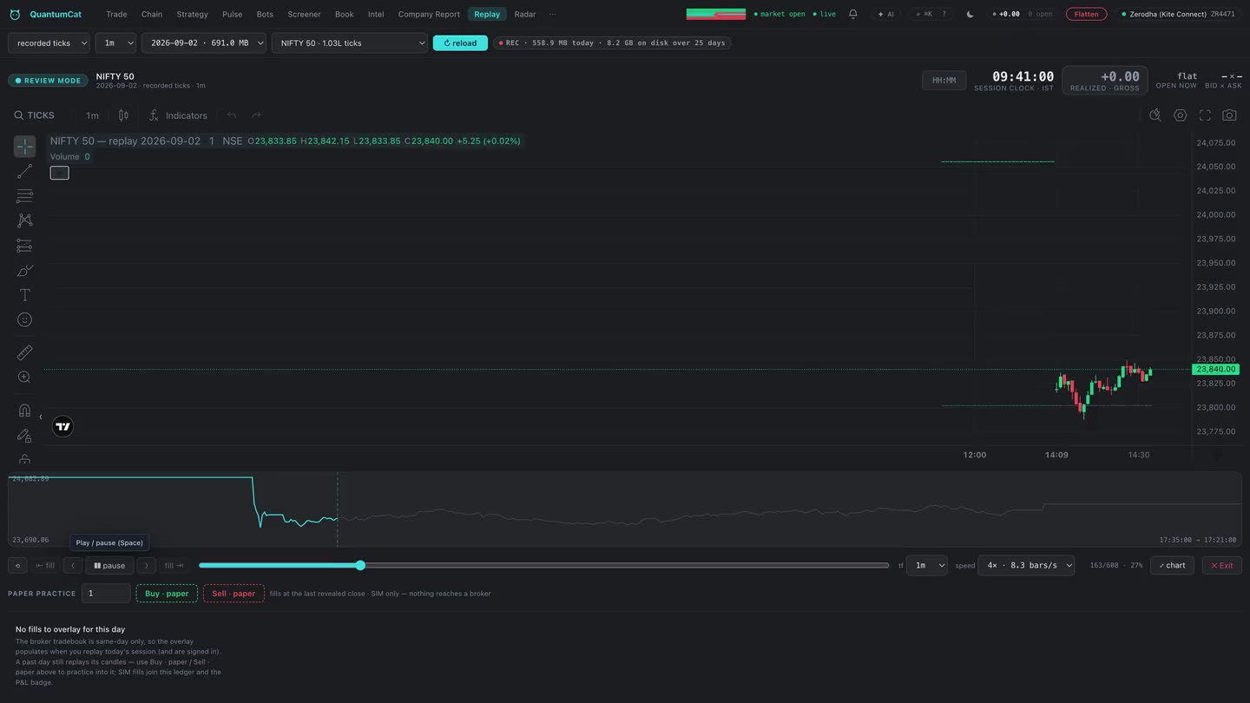Redo the last chart action
The height and width of the screenshot is (703, 1250).
click(x=256, y=115)
